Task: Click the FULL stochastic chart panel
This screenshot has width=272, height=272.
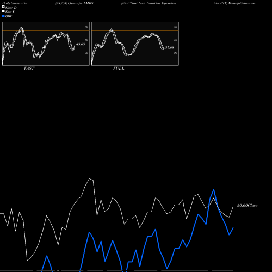Action: coord(135,44)
